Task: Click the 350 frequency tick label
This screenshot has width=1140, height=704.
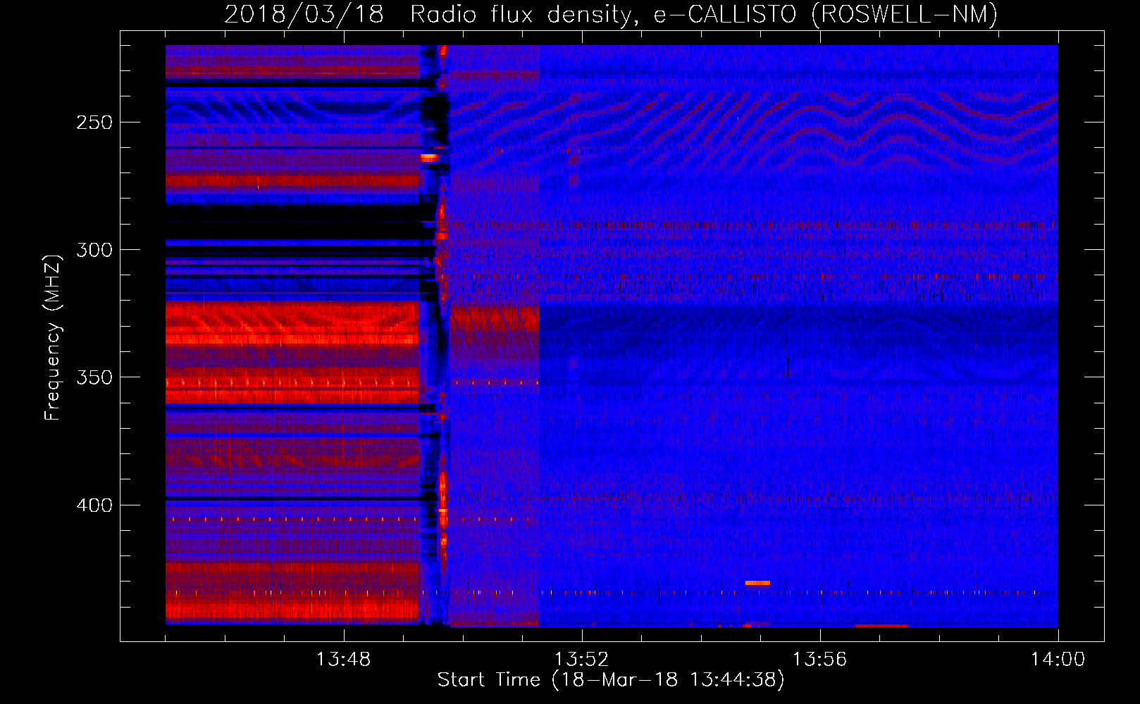Action: point(94,377)
